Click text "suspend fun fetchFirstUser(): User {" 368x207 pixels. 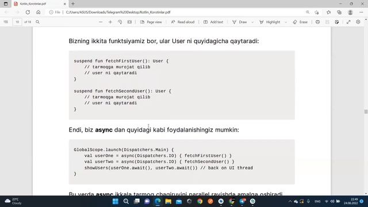121,61
